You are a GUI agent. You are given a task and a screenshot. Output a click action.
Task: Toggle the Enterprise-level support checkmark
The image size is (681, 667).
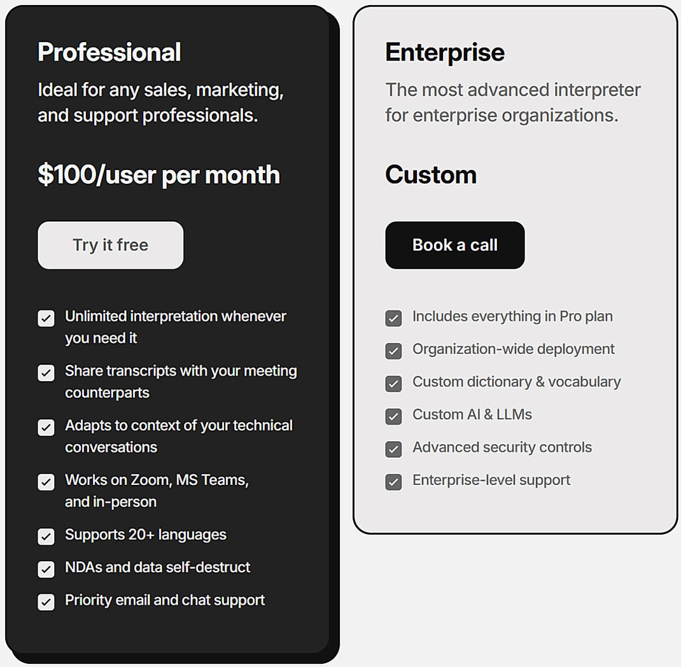pos(393,482)
